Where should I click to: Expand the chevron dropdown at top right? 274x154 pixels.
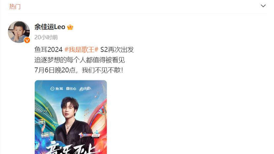pyautogui.click(x=263, y=6)
